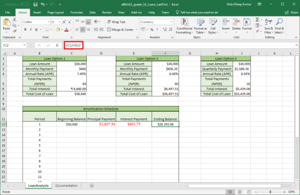Click the Decrease Decimal icon

coord(170,29)
